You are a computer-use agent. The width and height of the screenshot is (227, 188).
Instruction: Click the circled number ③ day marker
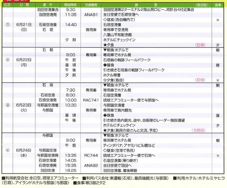click(8, 105)
